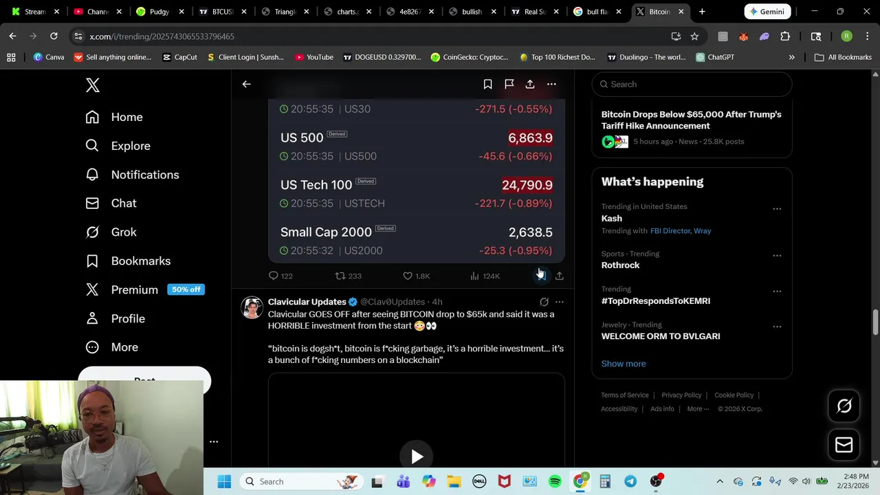
Task: Open Home in X sidebar
Action: pyautogui.click(x=114, y=117)
